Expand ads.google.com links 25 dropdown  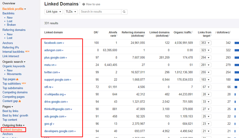pos(206,117)
